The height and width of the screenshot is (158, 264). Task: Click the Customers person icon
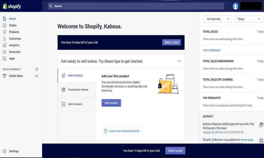coord(4,38)
